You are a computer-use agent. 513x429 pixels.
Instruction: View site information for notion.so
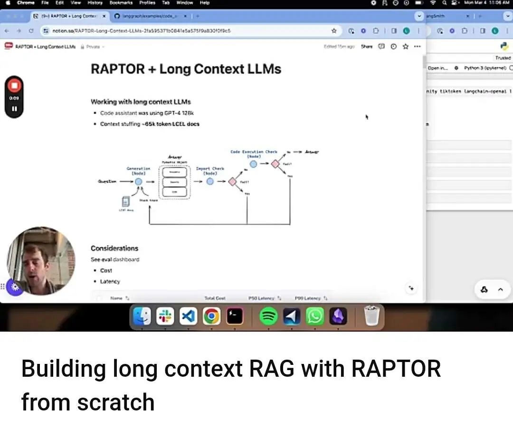[46, 31]
